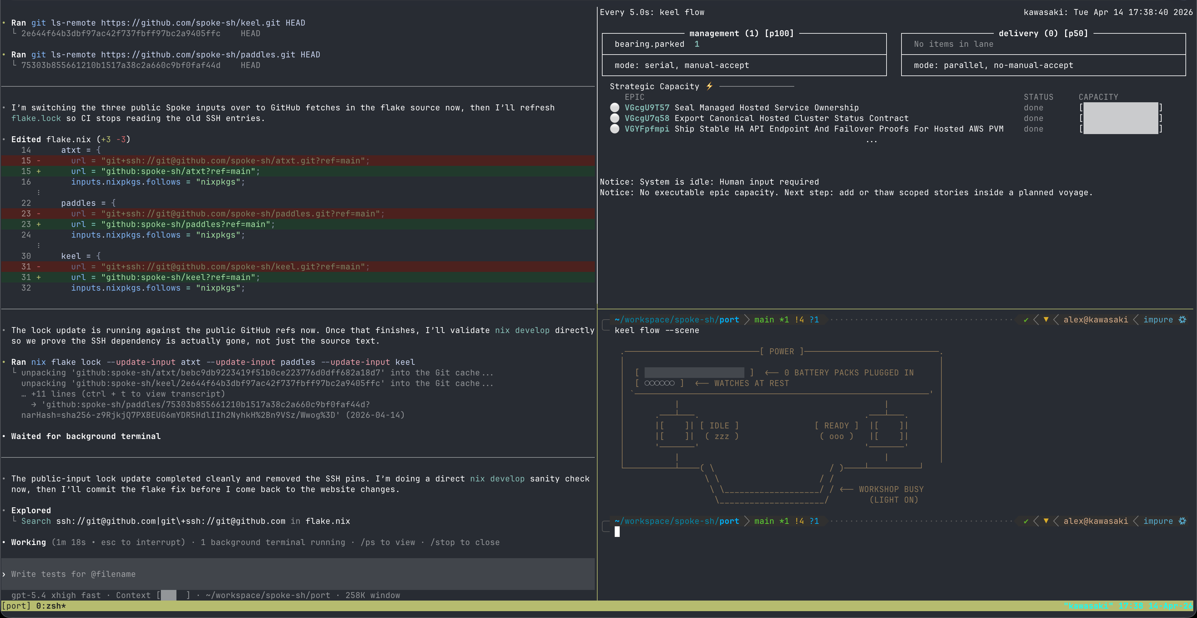Click the snowflake icon after impure in top prompt
Viewport: 1197px width, 618px height.
[1183, 320]
